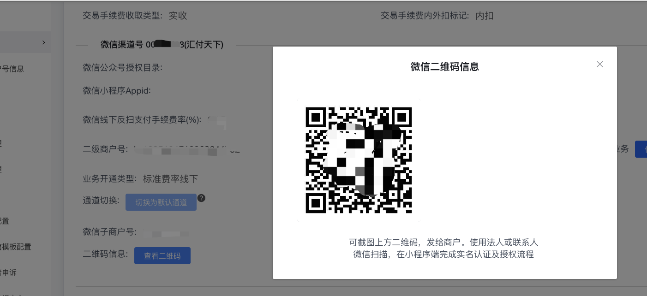Close the 微信二维码信息 dialog

click(599, 64)
